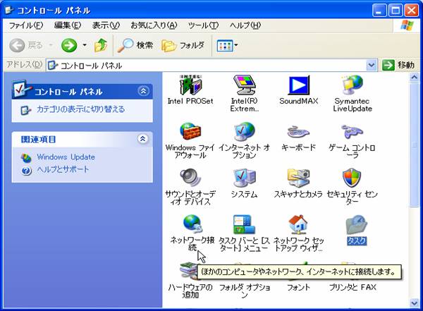Click カテゴリの表示に切り替える link
This screenshot has width=423, height=311.
pos(80,109)
